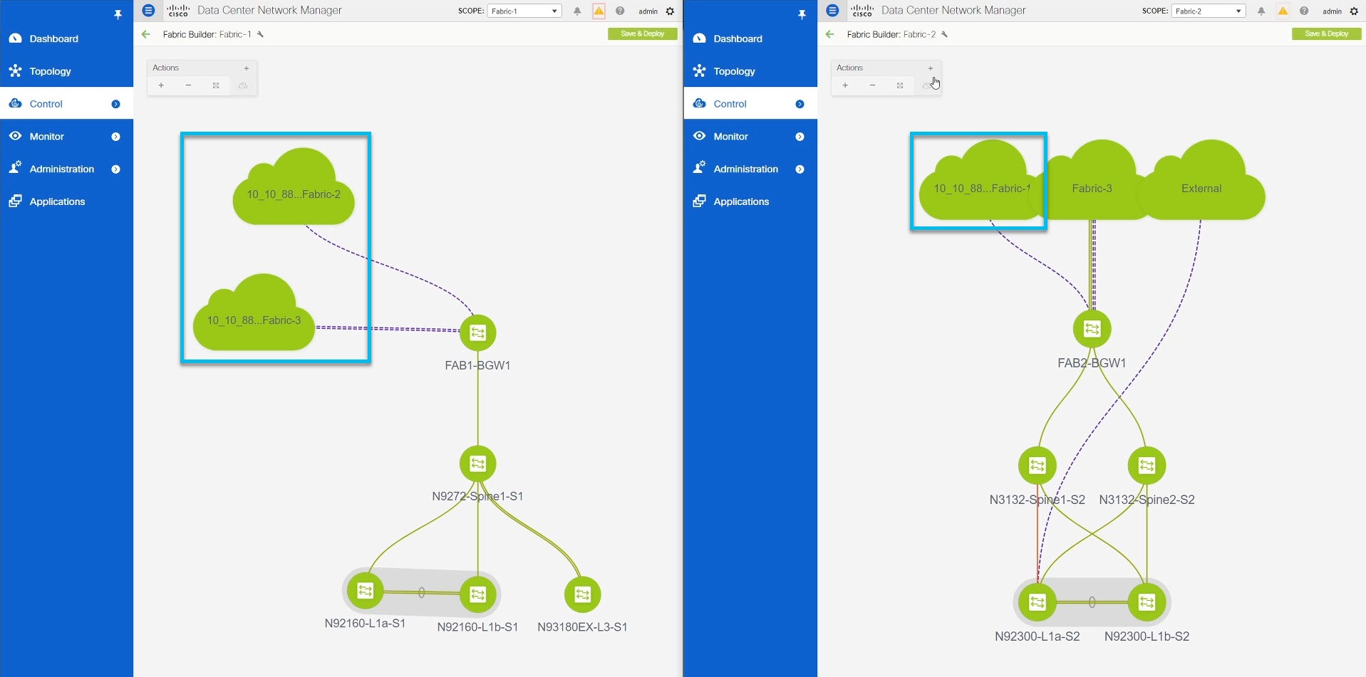Open fabric settings wrench next to Fabric-2

click(x=944, y=34)
